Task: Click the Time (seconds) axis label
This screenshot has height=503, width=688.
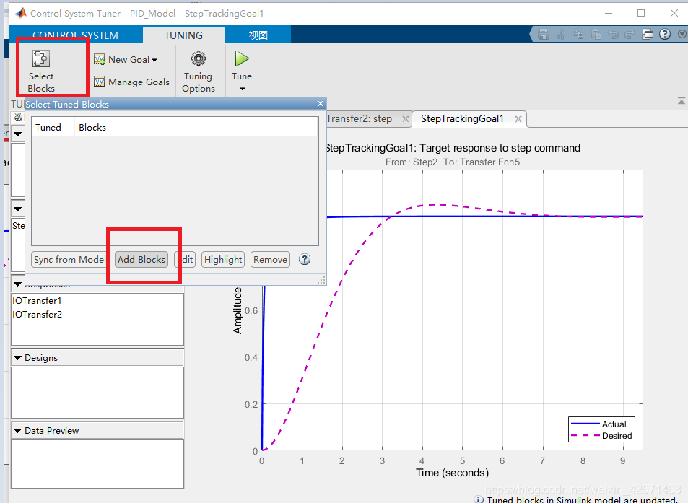Action: 453,473
